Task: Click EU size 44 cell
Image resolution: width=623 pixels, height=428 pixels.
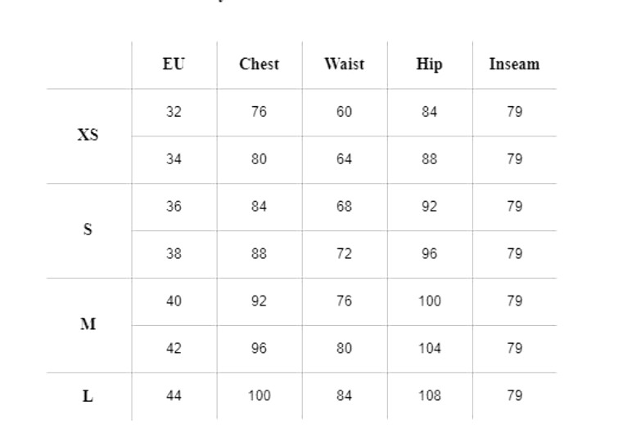Action: pos(174,396)
